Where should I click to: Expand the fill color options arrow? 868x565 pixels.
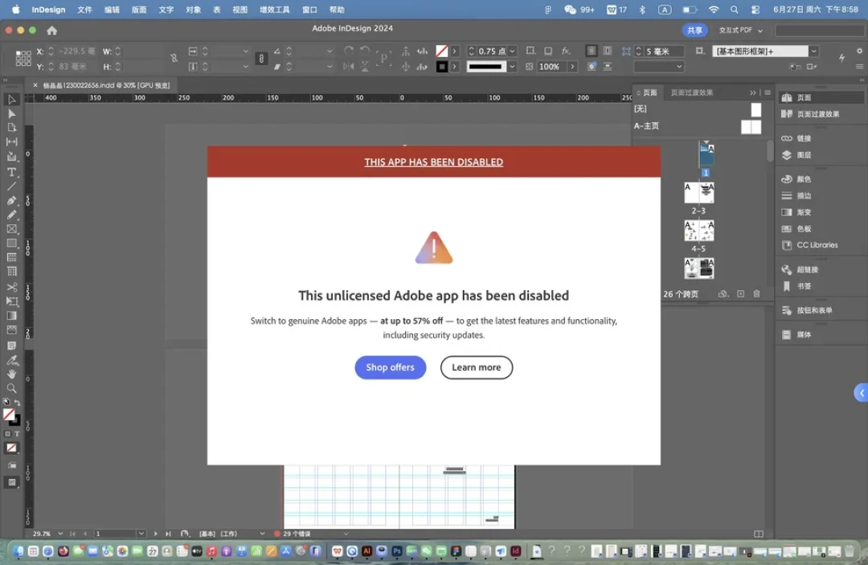pyautogui.click(x=454, y=51)
